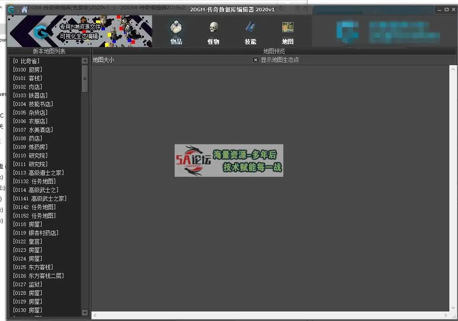Click the map list scroll-down arrow
458x321 pixels.
click(85, 312)
